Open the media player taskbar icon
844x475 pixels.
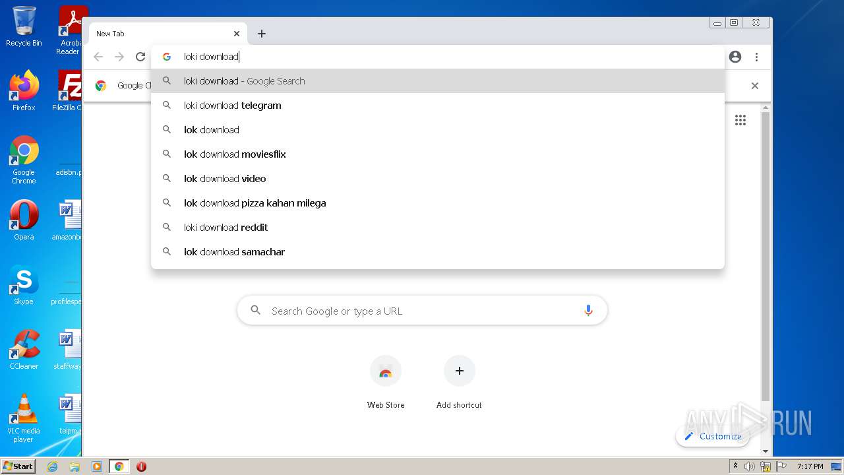(x=97, y=466)
